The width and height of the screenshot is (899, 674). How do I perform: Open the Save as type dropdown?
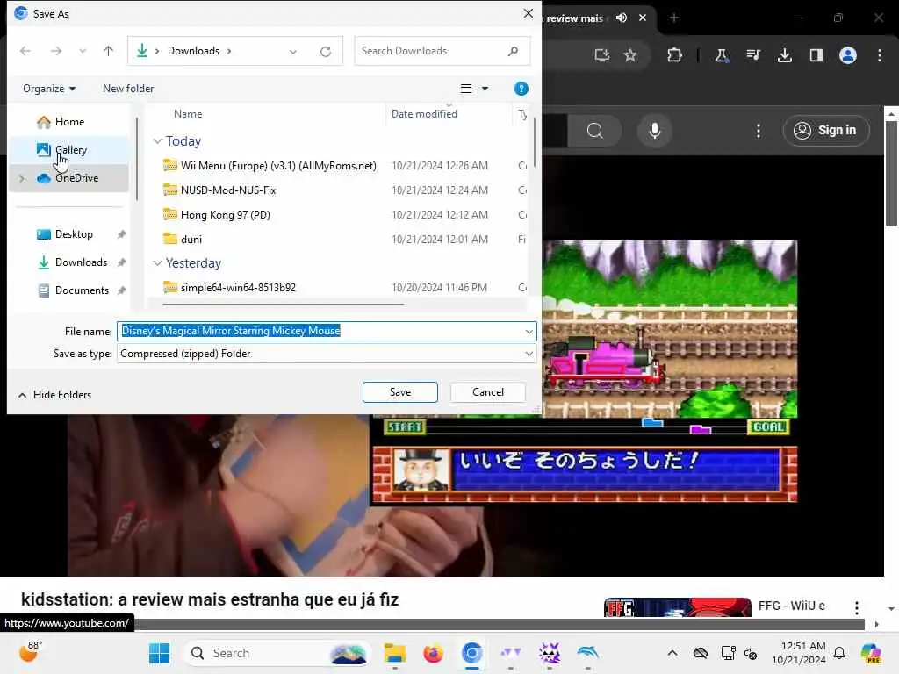tap(327, 354)
